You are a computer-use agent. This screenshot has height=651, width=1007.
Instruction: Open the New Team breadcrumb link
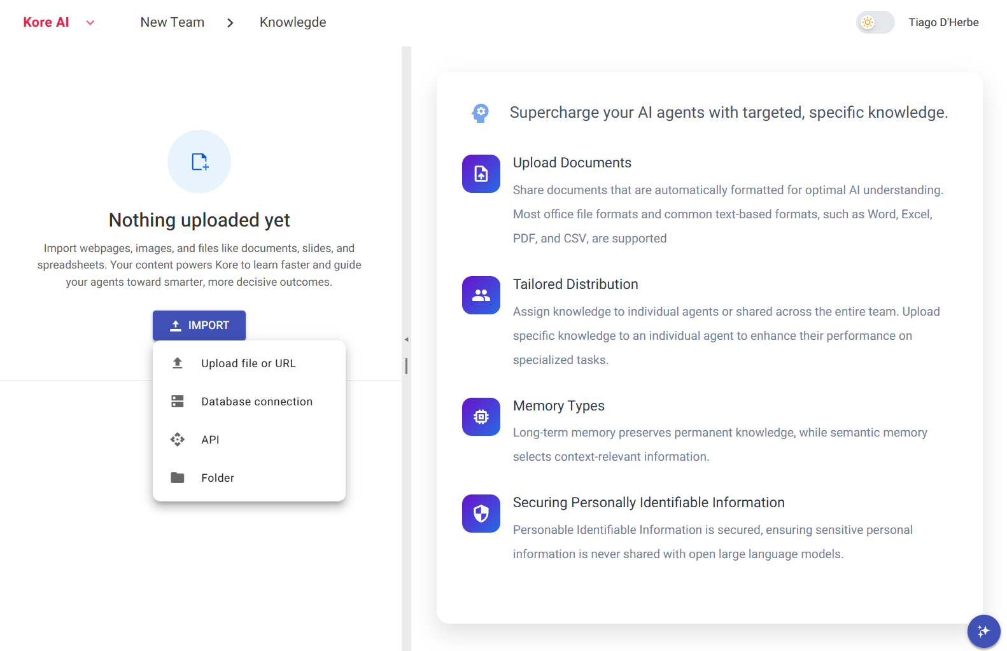click(x=172, y=22)
